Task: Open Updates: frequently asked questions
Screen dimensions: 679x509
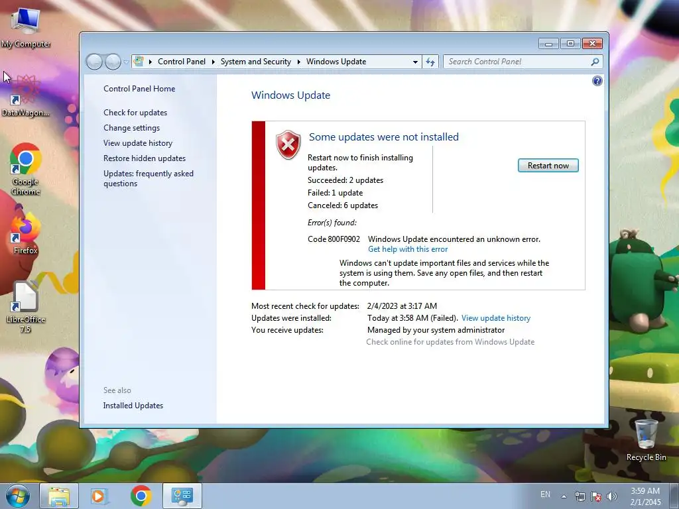Action: [x=148, y=178]
